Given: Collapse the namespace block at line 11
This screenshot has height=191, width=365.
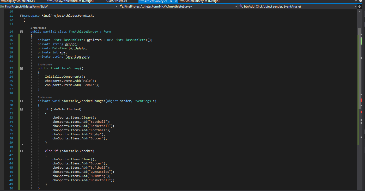Looking at the screenshot, I should point(21,16).
